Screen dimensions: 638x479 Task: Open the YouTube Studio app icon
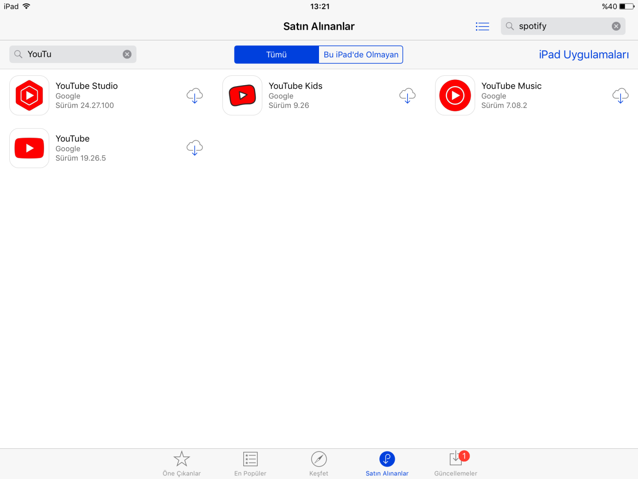[x=29, y=95]
